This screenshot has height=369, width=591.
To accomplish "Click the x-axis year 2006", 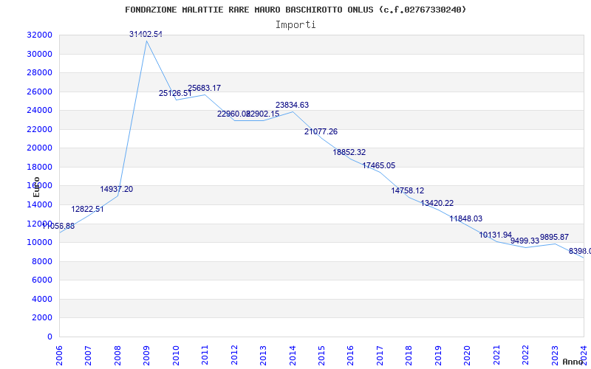I will tap(59, 356).
